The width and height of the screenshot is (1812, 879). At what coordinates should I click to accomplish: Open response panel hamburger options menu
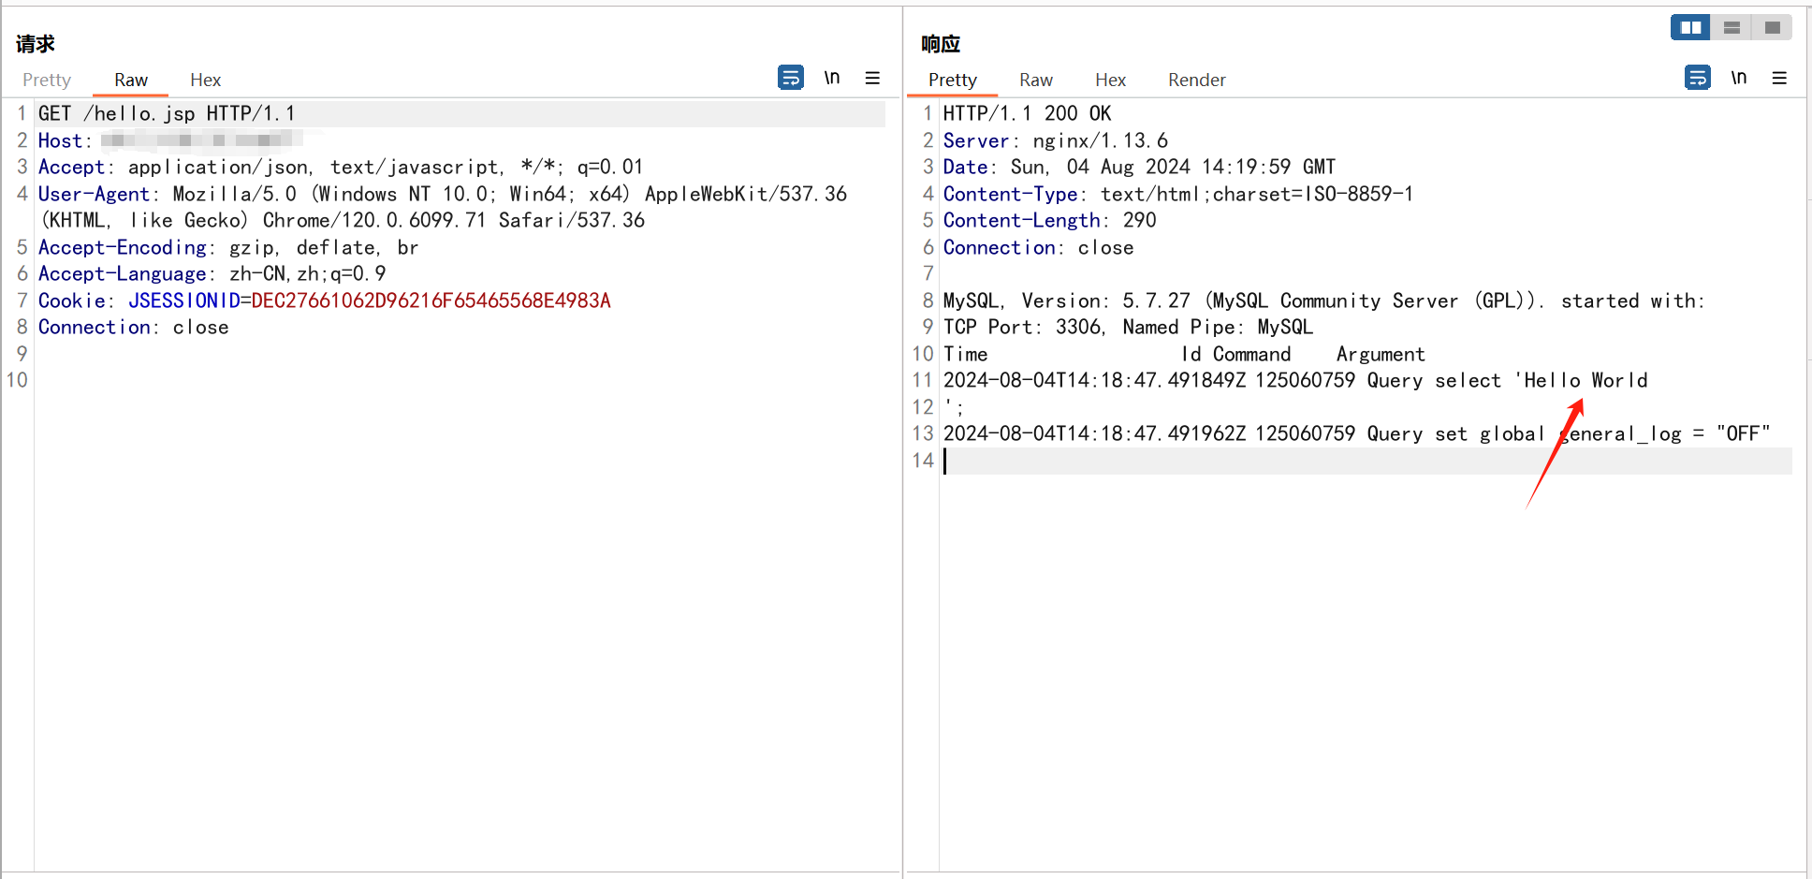[1779, 78]
